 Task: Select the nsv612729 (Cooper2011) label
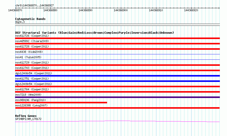pos(32,63)
